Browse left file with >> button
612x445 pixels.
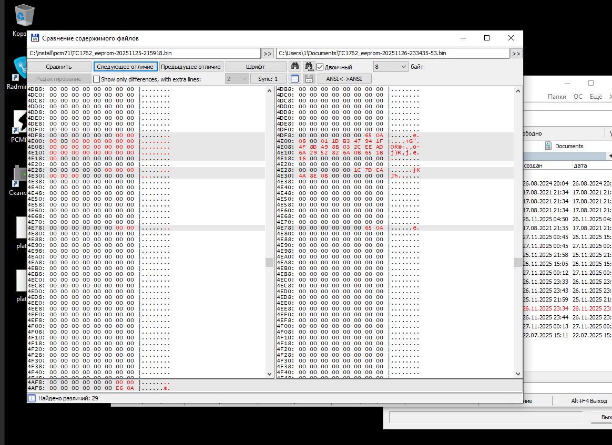pyautogui.click(x=268, y=54)
